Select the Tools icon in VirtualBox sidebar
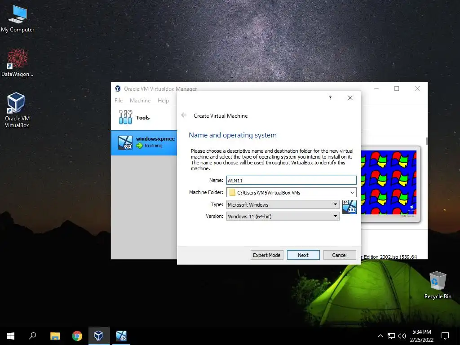This screenshot has width=460, height=345. (x=126, y=117)
